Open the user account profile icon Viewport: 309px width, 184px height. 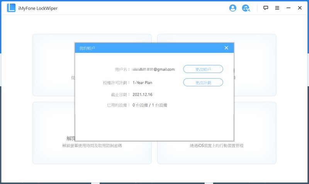point(233,8)
